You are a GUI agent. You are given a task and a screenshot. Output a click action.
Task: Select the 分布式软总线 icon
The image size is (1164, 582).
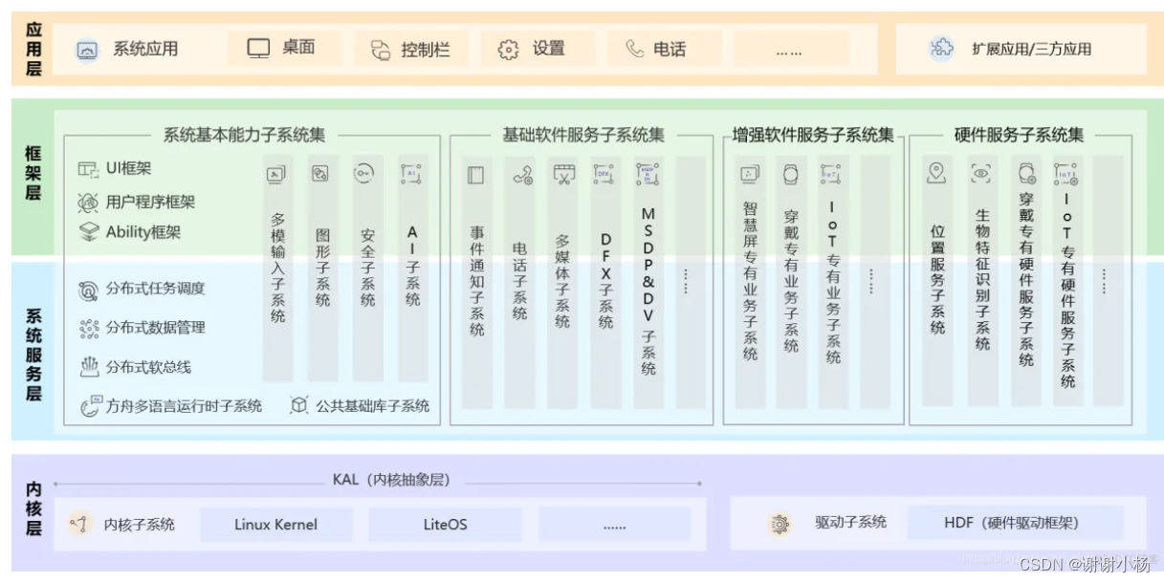point(89,367)
